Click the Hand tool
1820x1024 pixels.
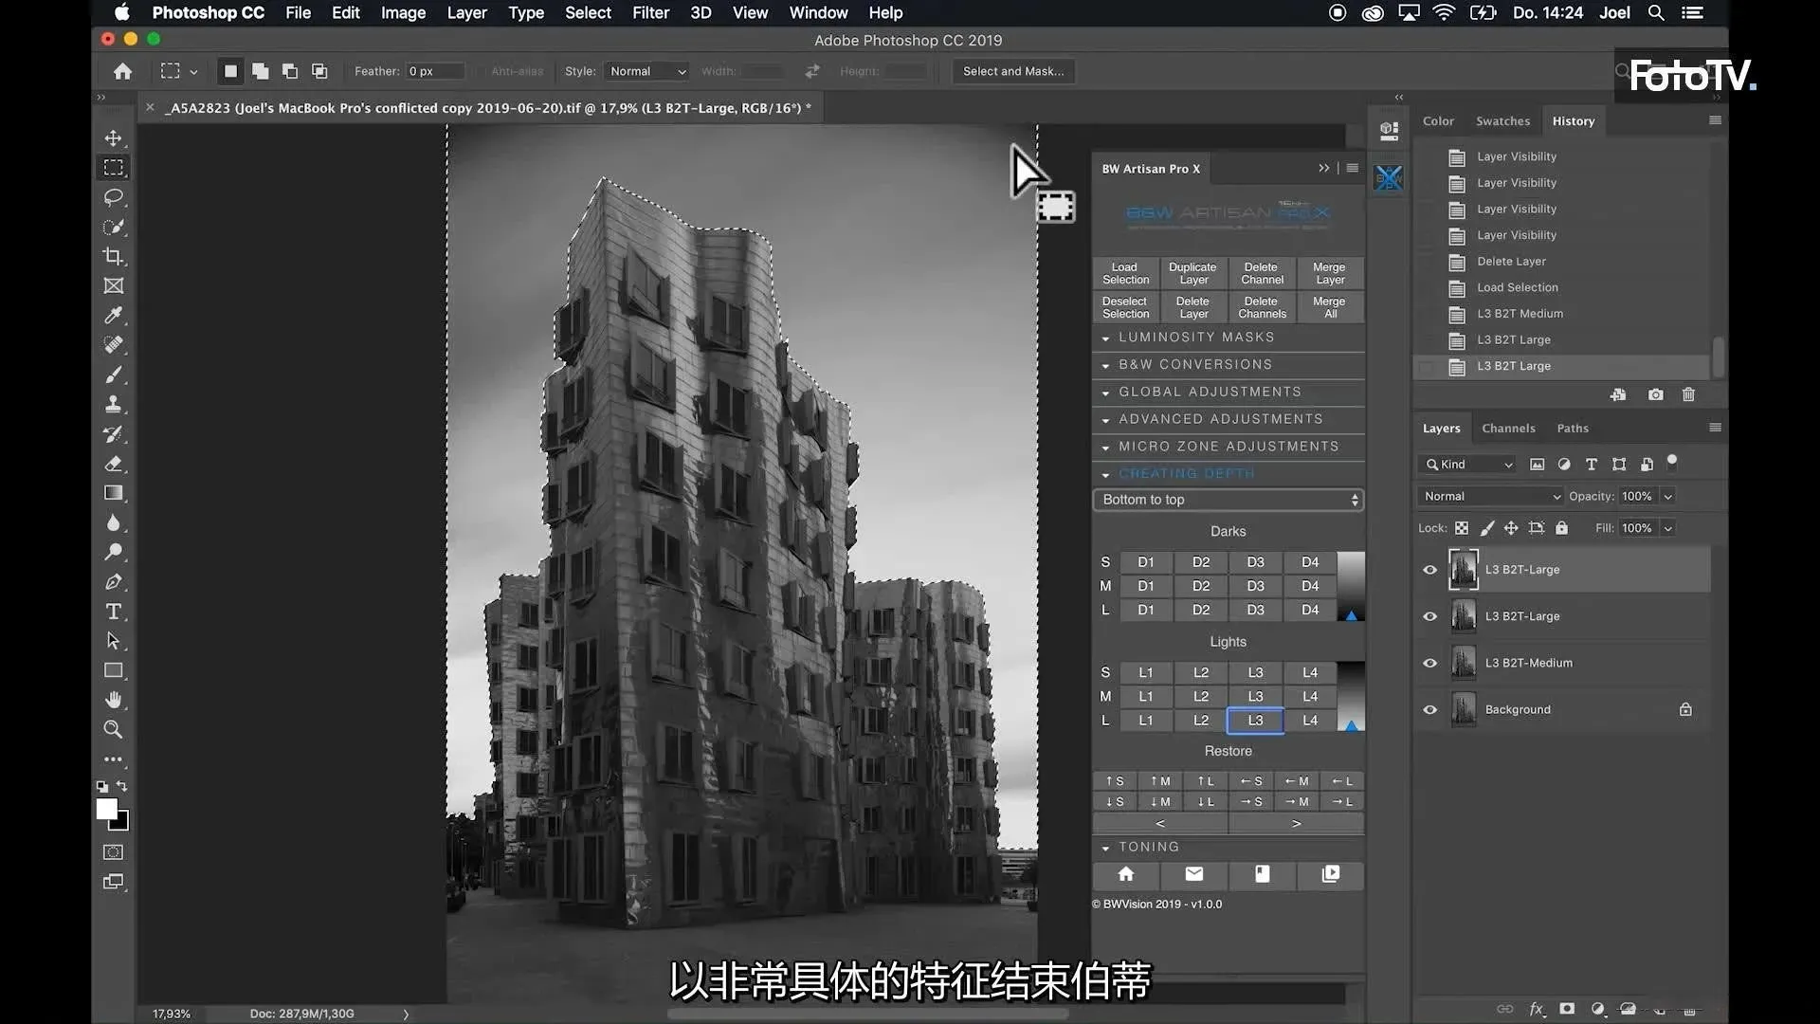[x=114, y=700]
